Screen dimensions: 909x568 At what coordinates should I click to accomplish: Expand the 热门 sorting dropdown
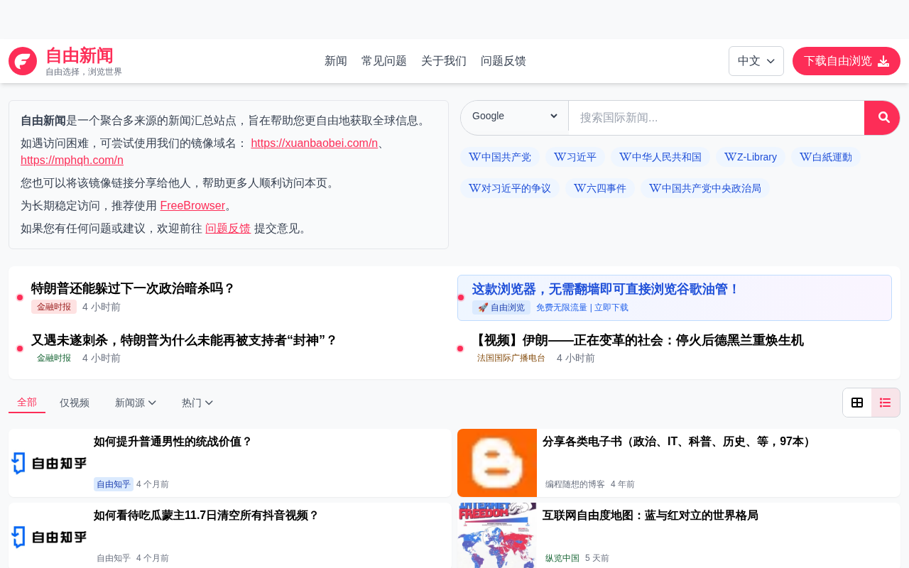tap(197, 403)
